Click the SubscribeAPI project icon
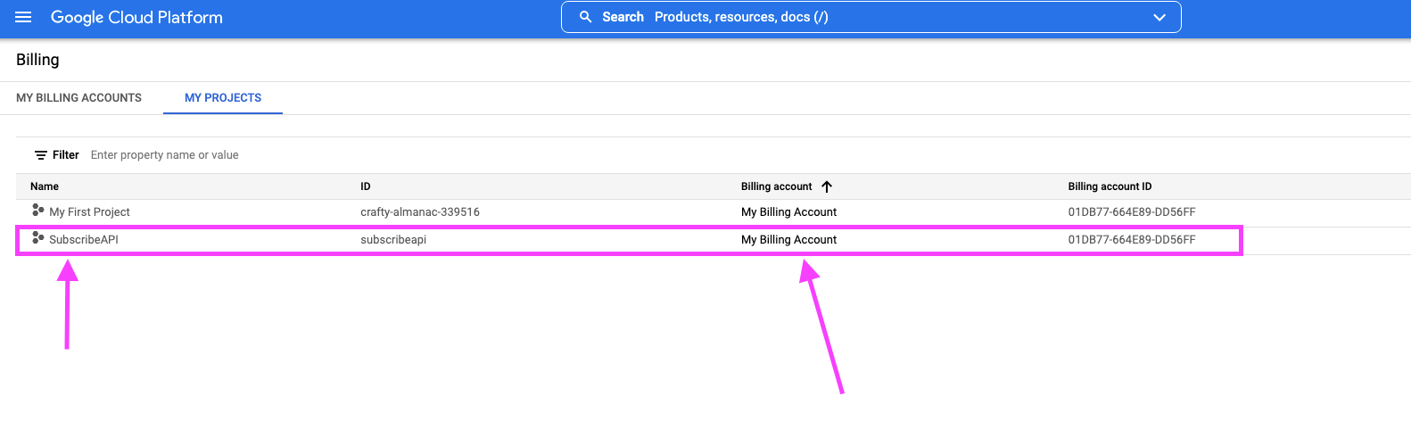The image size is (1411, 422). coord(37,238)
